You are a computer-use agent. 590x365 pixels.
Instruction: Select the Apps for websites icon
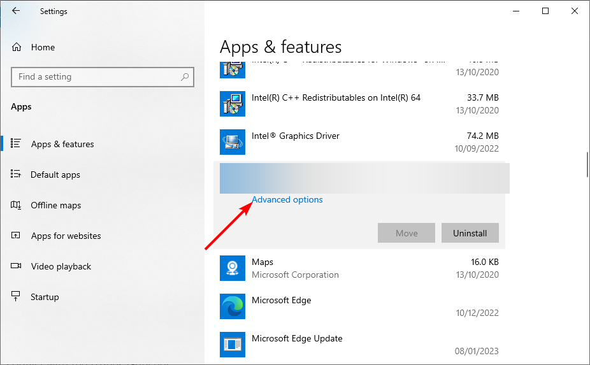[16, 236]
